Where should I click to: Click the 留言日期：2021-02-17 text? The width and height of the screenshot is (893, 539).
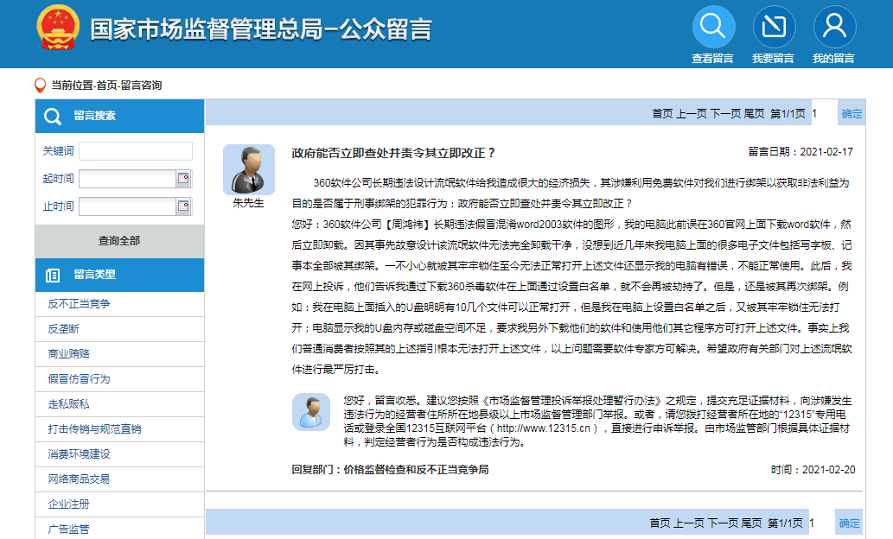(x=801, y=152)
